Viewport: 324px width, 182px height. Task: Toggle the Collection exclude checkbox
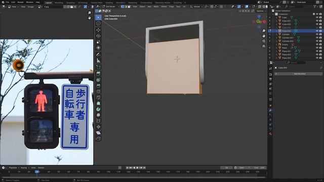pos(314,14)
